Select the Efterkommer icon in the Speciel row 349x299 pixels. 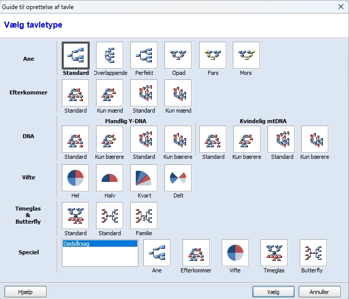pyautogui.click(x=196, y=253)
